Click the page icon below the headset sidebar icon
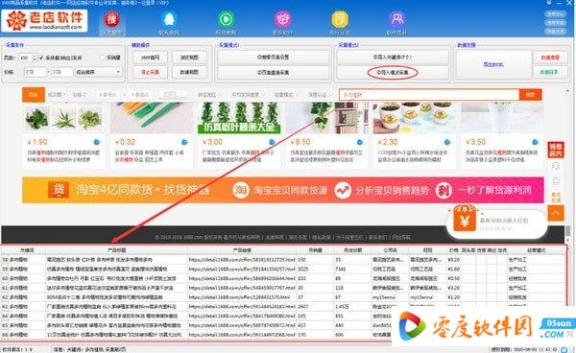The image size is (576, 353). tap(556, 180)
